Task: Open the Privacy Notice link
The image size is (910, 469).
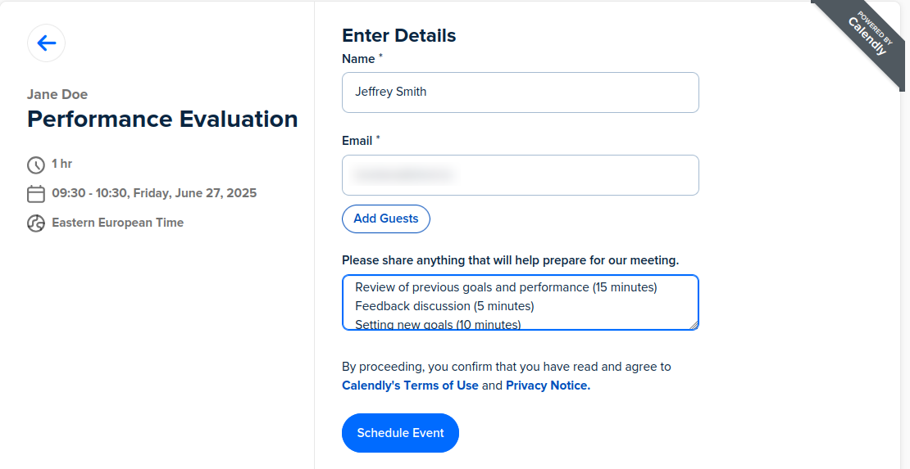Action: click(548, 386)
